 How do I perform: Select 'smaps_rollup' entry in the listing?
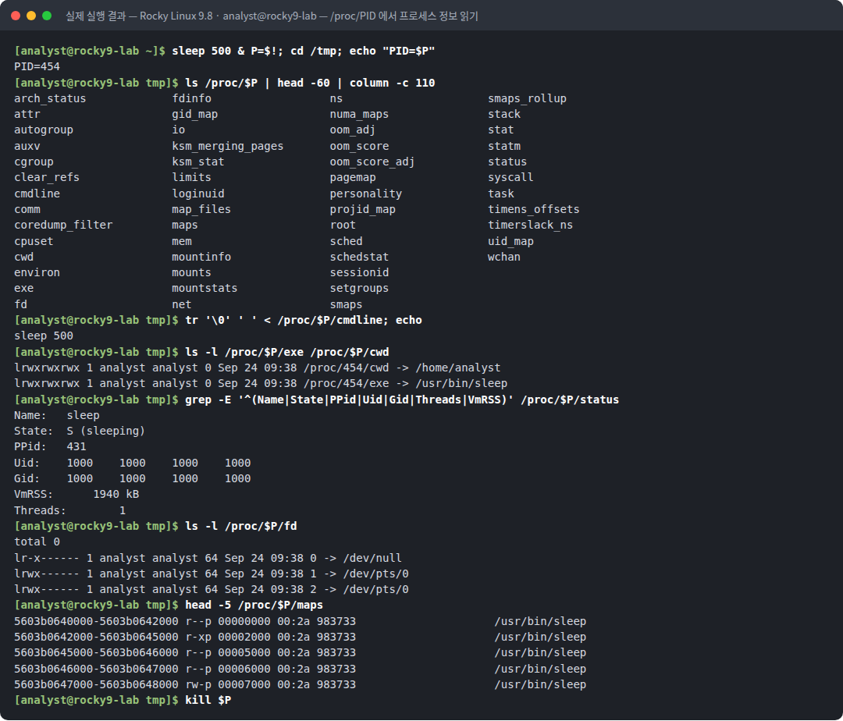pos(527,98)
